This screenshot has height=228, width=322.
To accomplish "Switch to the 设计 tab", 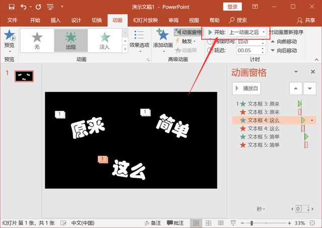I will 76,20.
